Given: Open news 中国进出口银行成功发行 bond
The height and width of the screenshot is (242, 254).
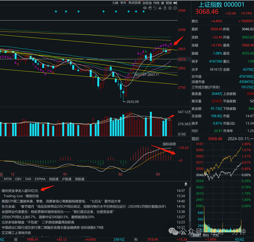Looking at the screenshot, I should (x=53, y=227).
